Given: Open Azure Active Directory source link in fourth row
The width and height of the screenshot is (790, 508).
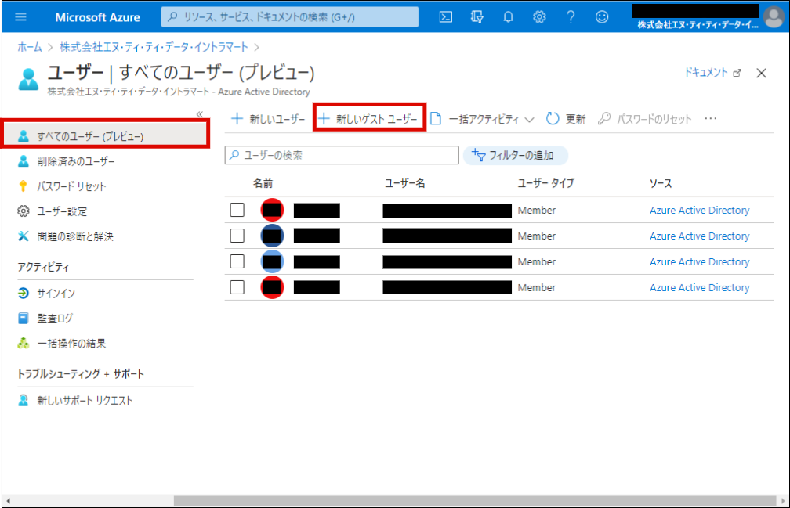Looking at the screenshot, I should [x=699, y=288].
